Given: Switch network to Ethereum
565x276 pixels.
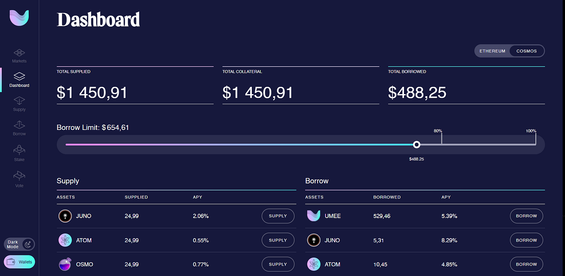Looking at the screenshot, I should coord(492,51).
